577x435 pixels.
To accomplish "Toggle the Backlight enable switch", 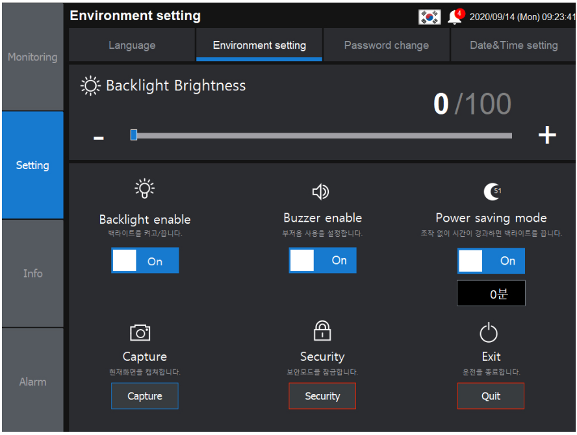I will [145, 261].
